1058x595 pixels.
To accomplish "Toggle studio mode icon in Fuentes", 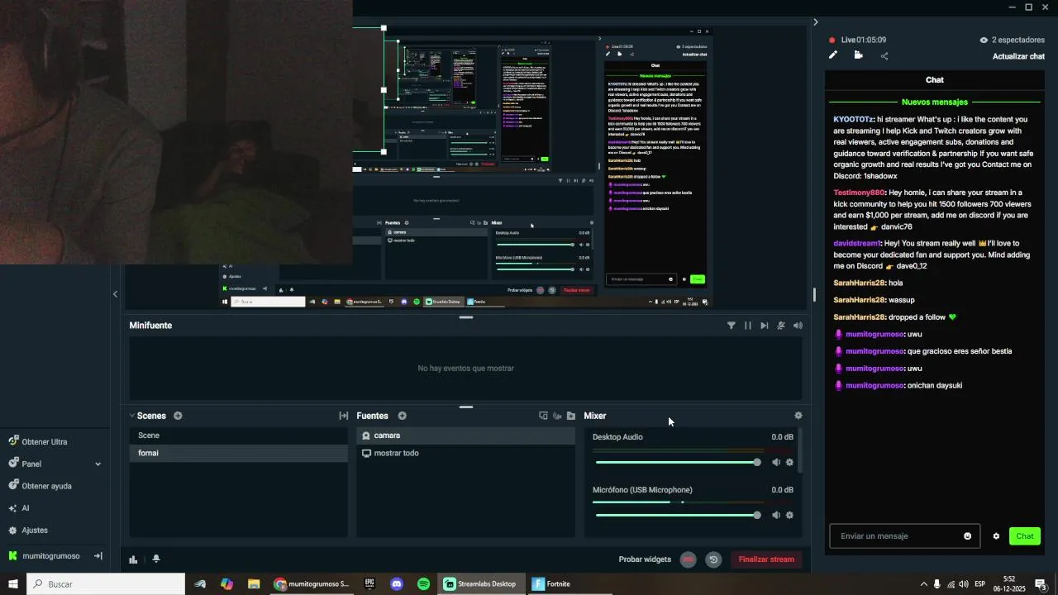I will (543, 416).
